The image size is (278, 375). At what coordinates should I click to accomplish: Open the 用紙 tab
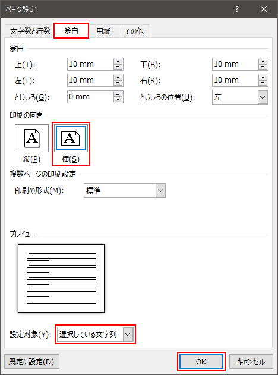[103, 31]
